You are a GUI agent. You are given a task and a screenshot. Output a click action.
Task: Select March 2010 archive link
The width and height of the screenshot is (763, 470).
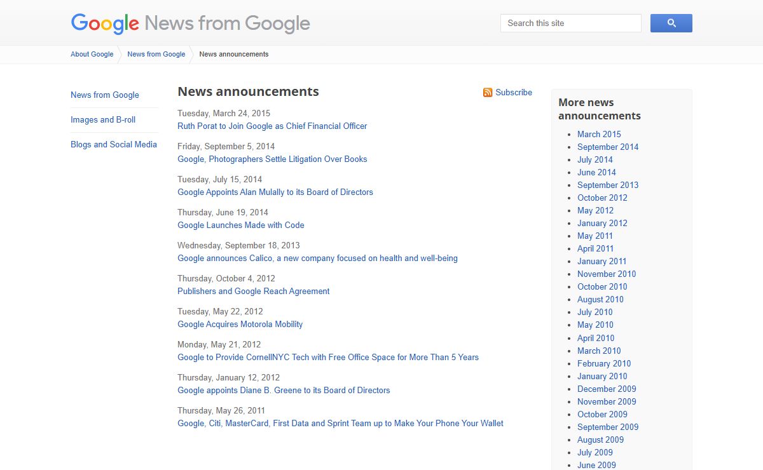pos(599,351)
